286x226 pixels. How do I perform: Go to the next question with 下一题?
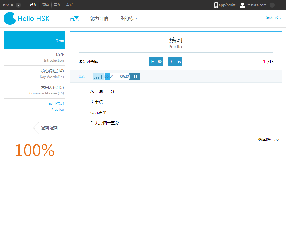pos(175,61)
